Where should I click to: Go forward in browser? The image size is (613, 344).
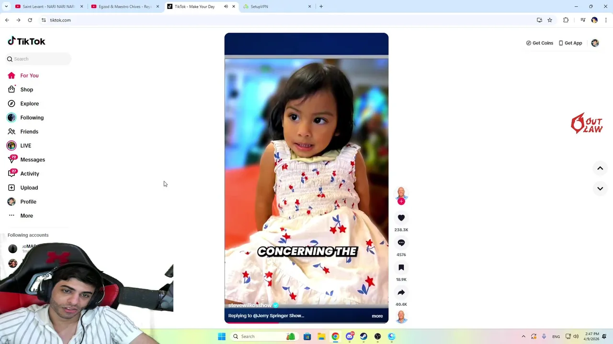[x=18, y=20]
